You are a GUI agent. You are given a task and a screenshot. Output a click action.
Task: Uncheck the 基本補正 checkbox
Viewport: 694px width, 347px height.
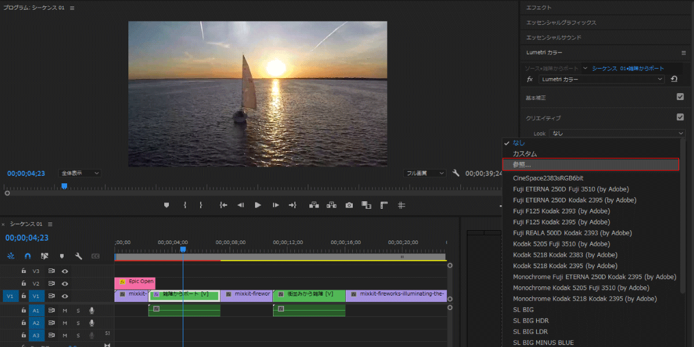(x=680, y=97)
